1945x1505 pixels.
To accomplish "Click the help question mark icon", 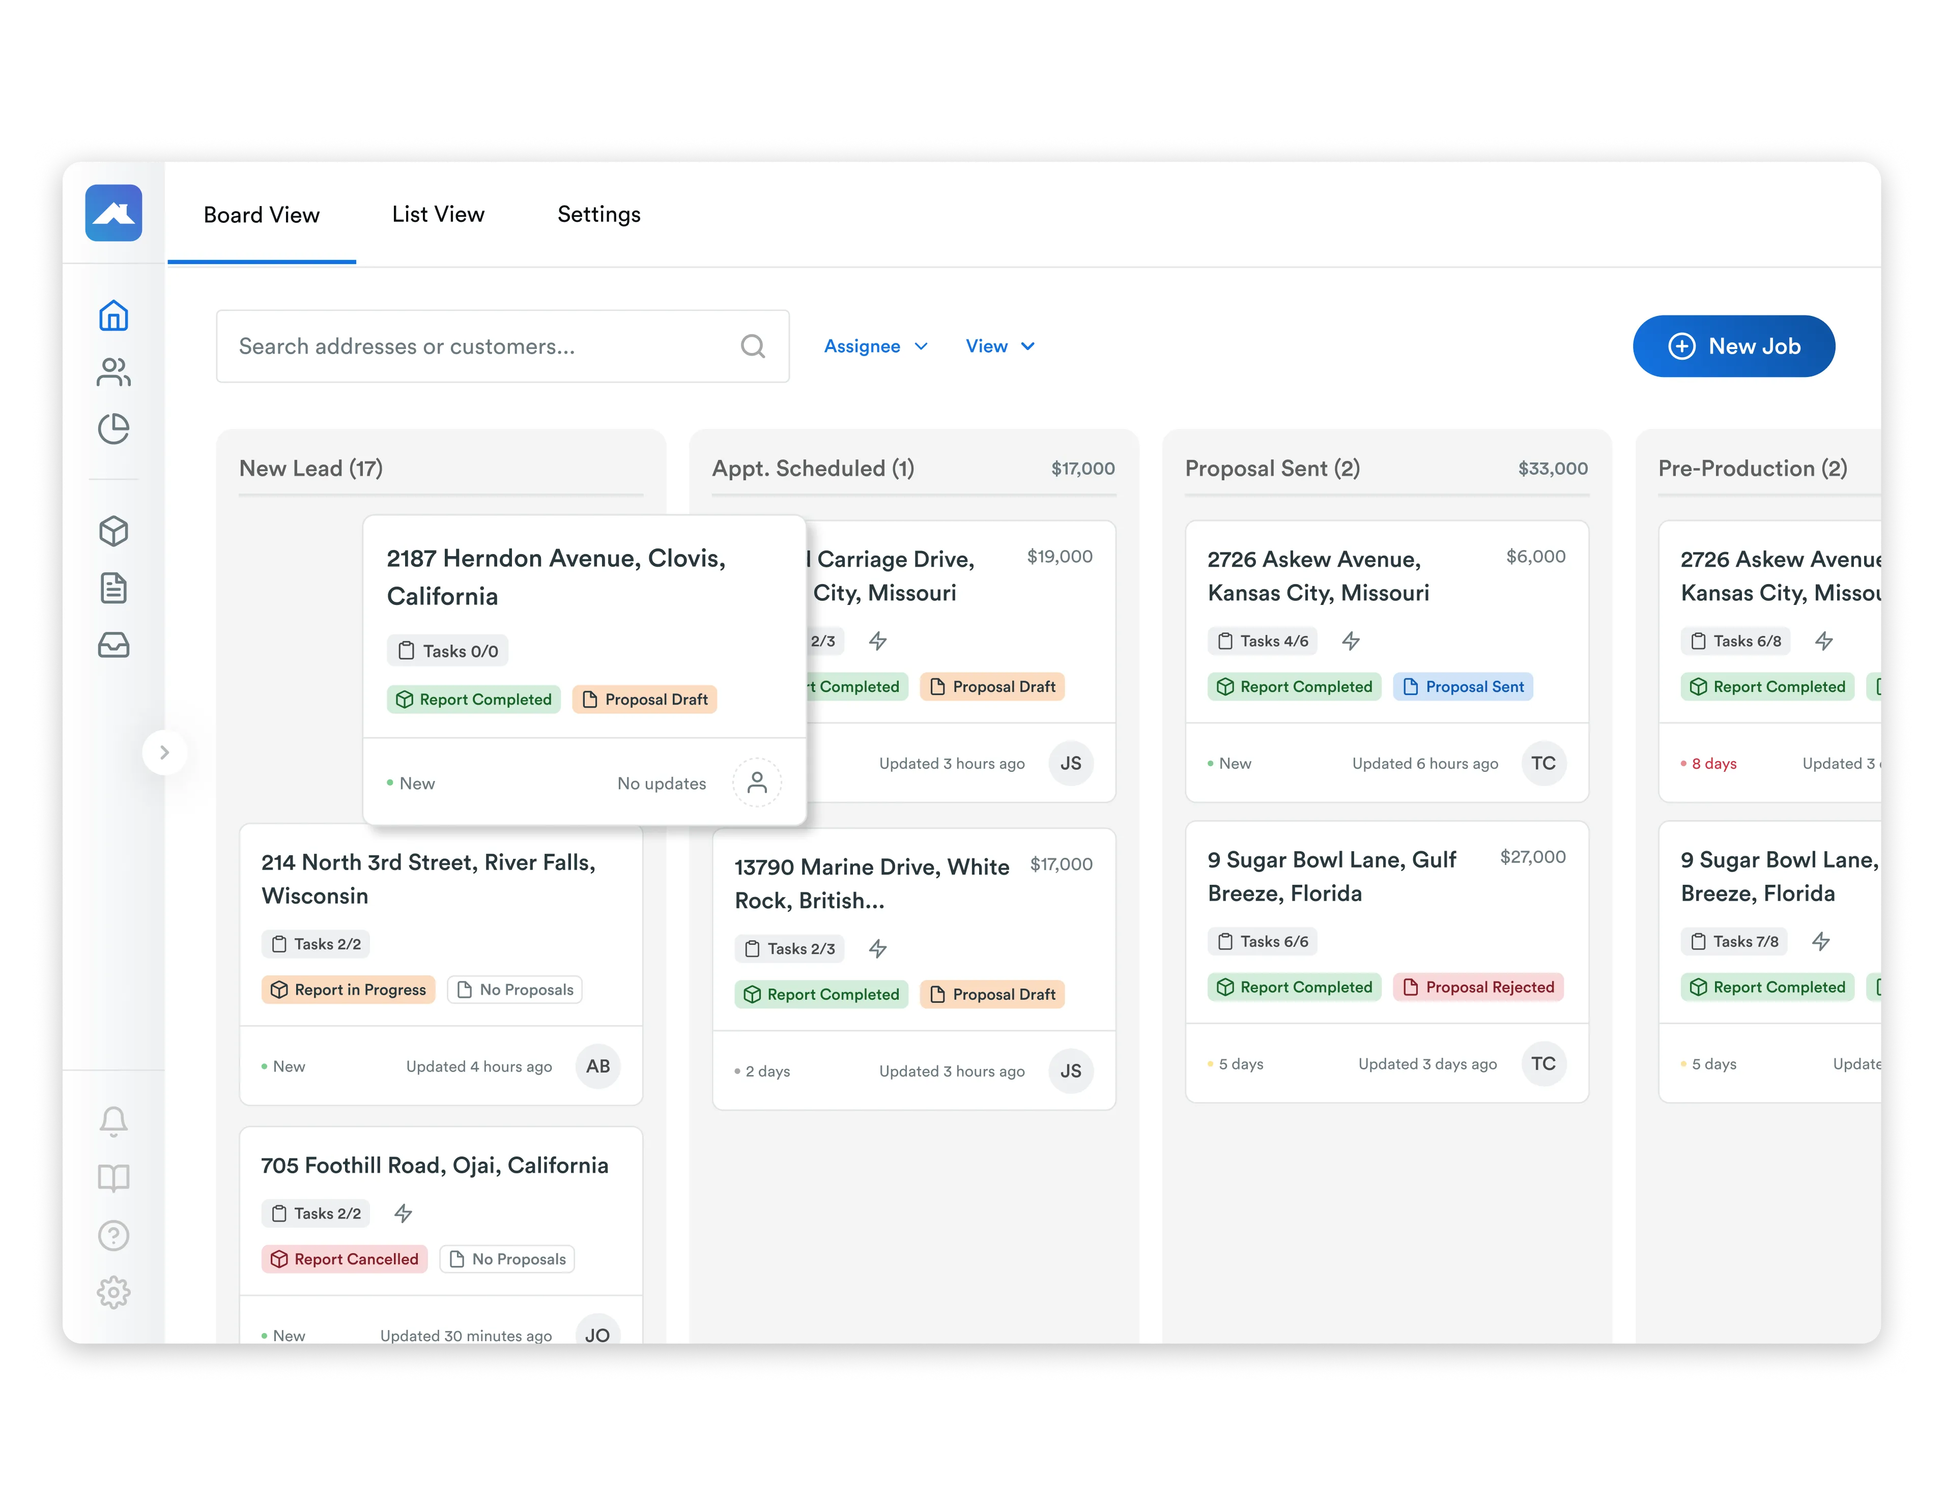I will pyautogui.click(x=113, y=1235).
